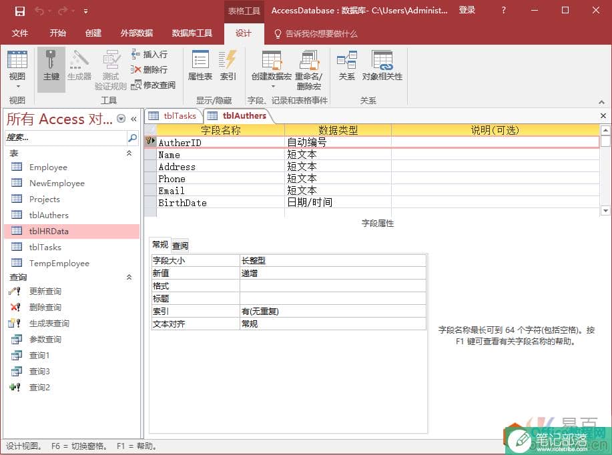The height and width of the screenshot is (455, 612).
Task: Click 字段大小 value 长整型
Action: [332, 260]
